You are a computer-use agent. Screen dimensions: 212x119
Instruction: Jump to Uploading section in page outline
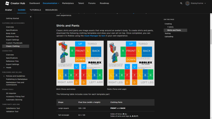tap(169, 36)
